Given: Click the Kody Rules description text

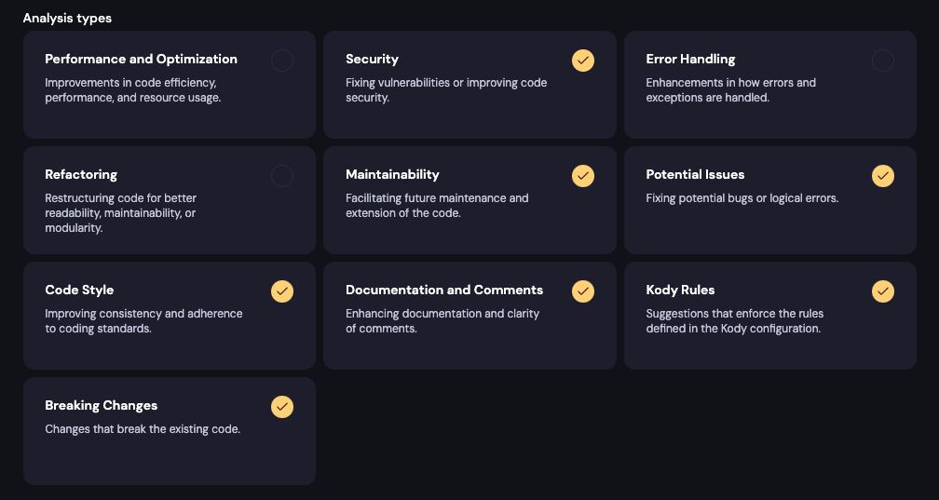Looking at the screenshot, I should coord(735,321).
